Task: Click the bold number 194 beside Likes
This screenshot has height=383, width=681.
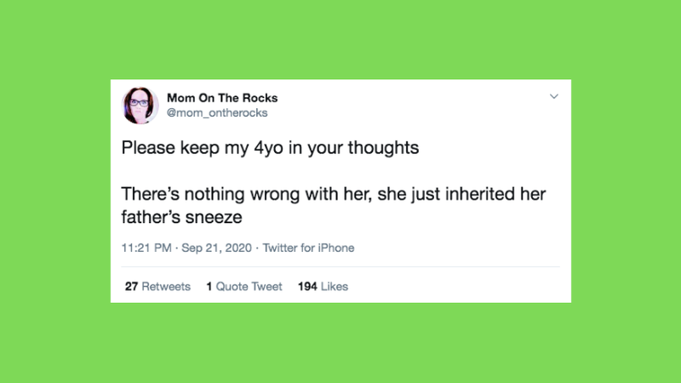Action: [307, 287]
